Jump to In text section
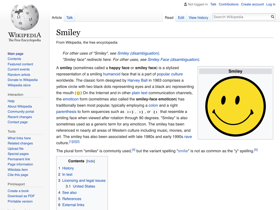The height and width of the screenshot is (210, 280). coord(67,174)
